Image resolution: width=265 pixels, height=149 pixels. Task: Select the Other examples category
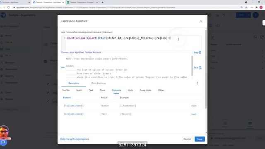point(161,90)
